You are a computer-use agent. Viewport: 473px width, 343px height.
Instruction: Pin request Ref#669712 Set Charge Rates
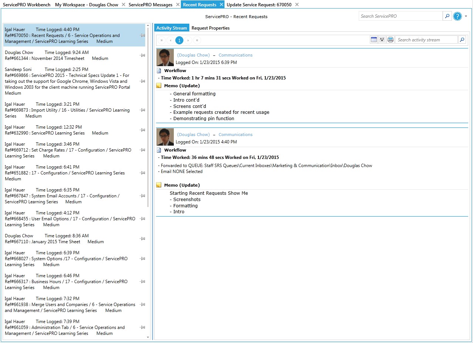click(143, 150)
